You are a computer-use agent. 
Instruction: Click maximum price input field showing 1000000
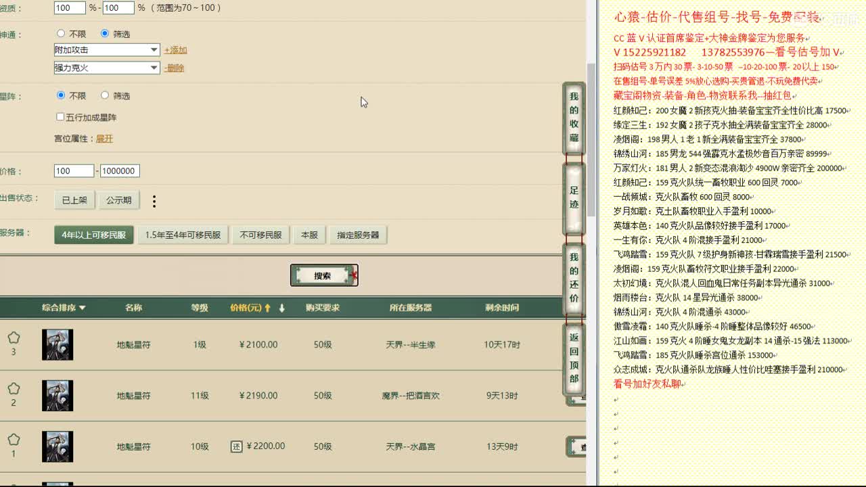[x=120, y=171]
